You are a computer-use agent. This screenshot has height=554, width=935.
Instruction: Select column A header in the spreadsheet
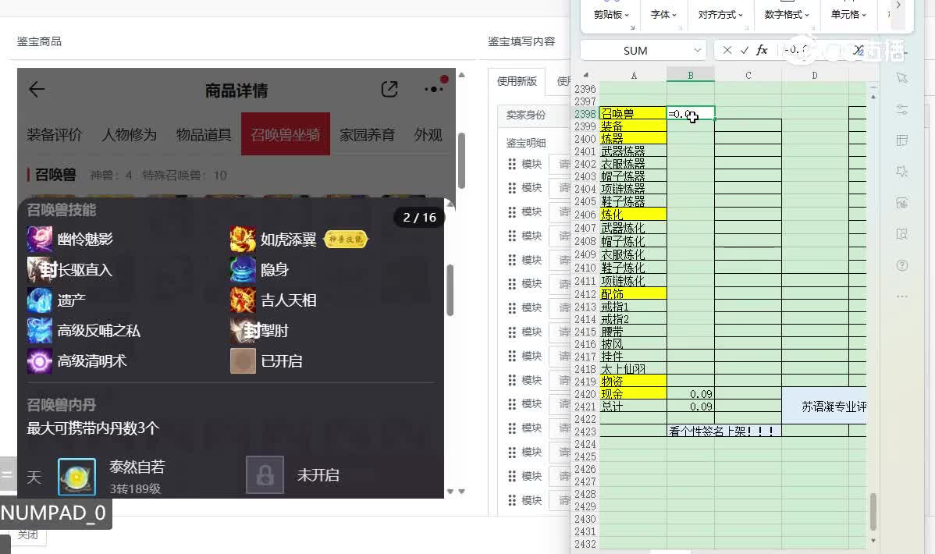coord(633,75)
